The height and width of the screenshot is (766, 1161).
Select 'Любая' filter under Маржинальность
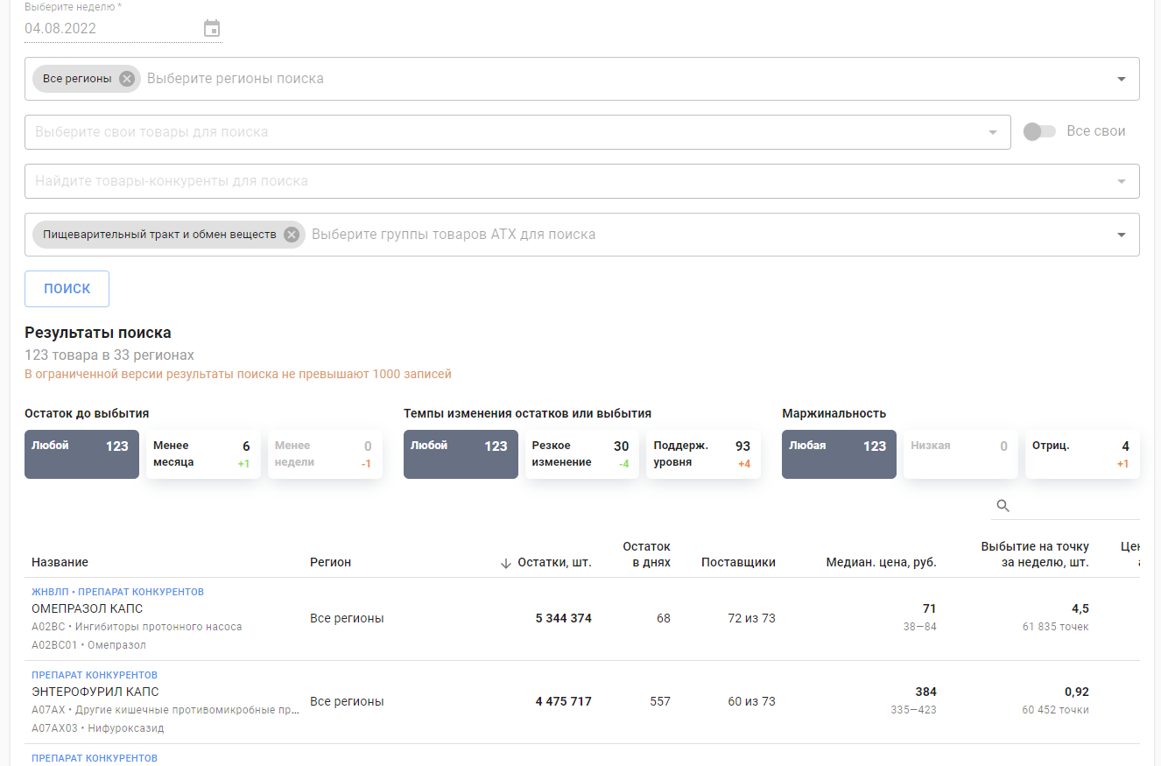point(839,454)
